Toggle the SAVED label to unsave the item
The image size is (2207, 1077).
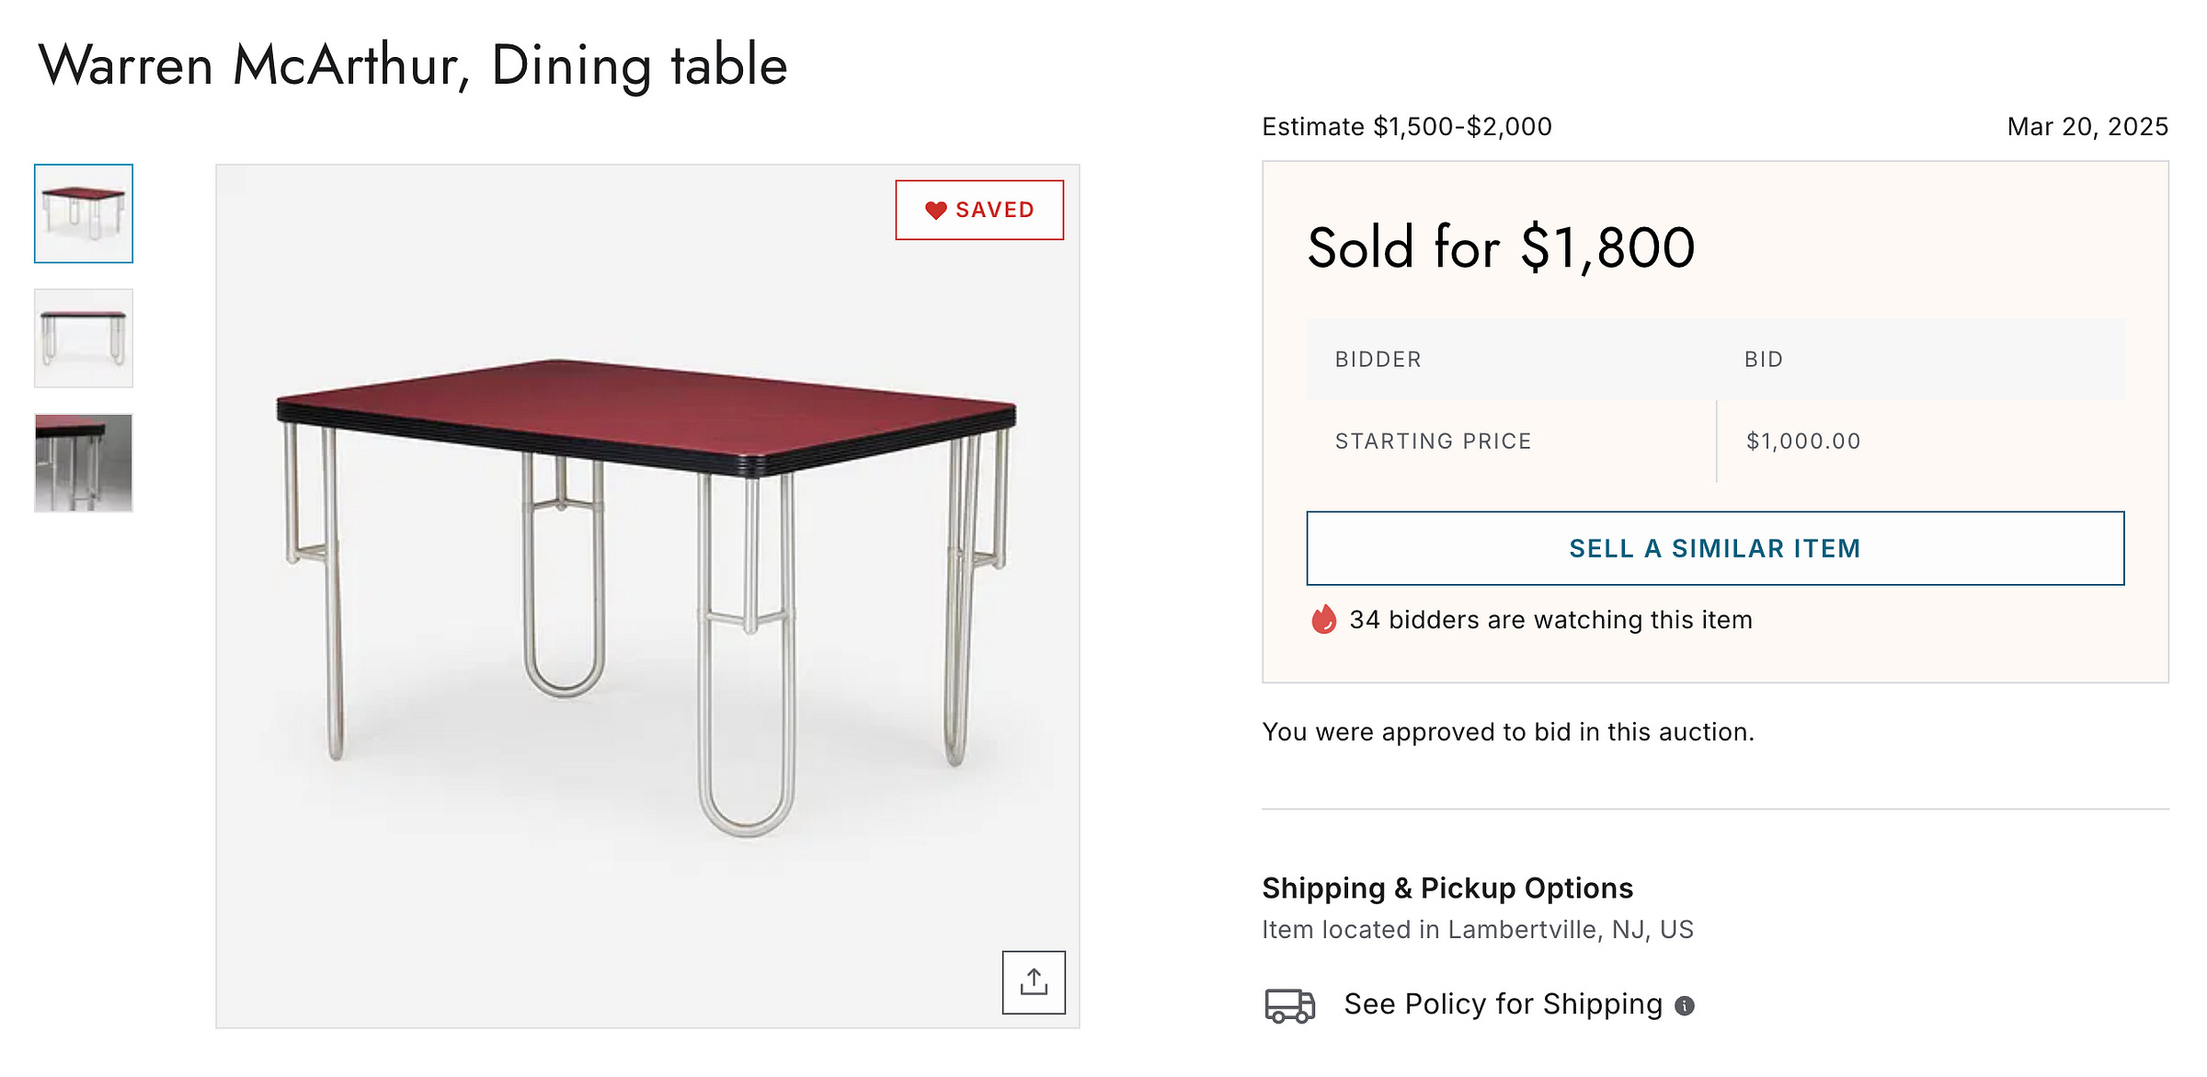(995, 211)
